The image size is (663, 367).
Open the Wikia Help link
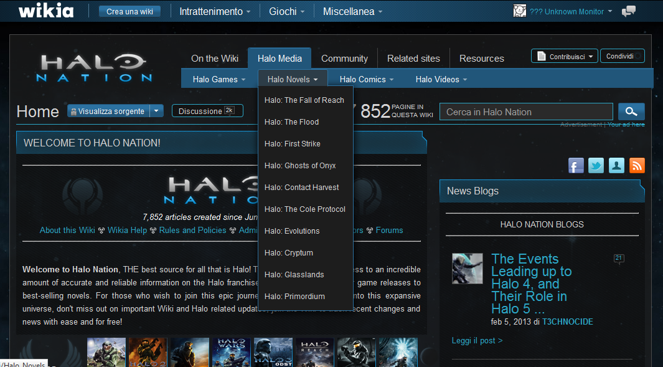(127, 231)
